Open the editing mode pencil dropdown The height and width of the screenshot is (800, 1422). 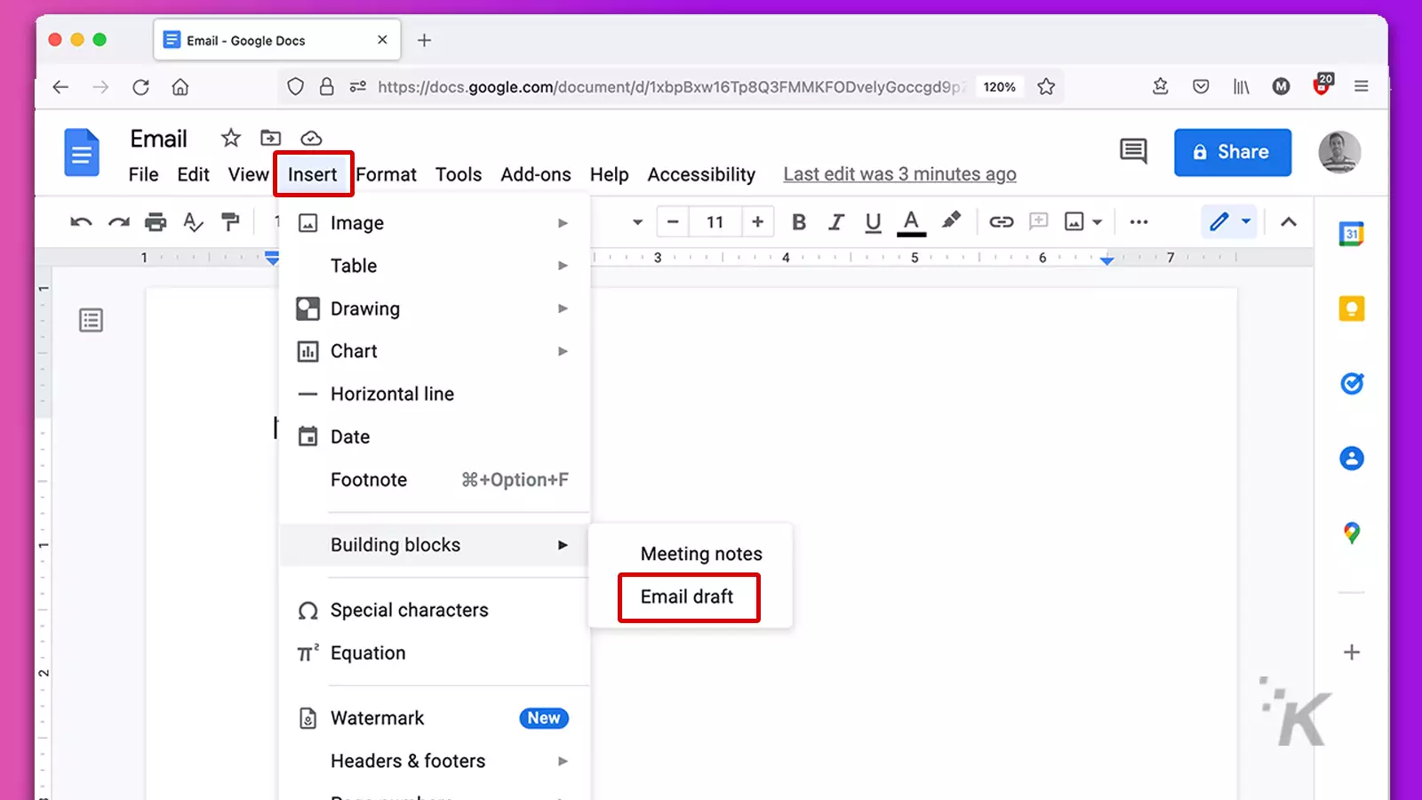coord(1230,221)
